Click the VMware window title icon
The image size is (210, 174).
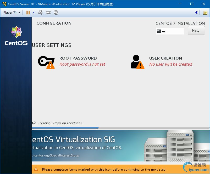[4, 4]
